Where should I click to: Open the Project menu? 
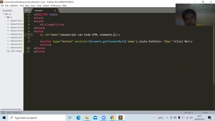click(x=46, y=6)
